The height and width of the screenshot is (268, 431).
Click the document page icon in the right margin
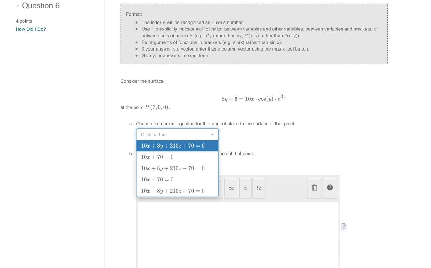pyautogui.click(x=343, y=227)
